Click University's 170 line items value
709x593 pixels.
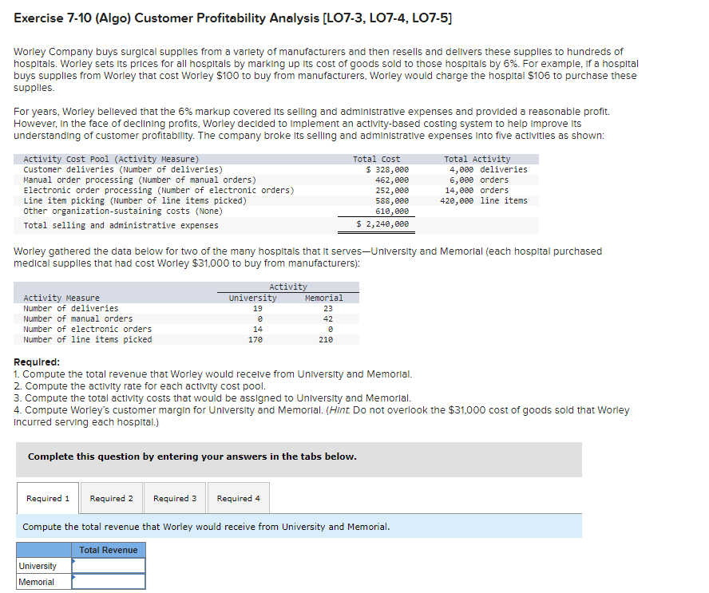tap(255, 339)
